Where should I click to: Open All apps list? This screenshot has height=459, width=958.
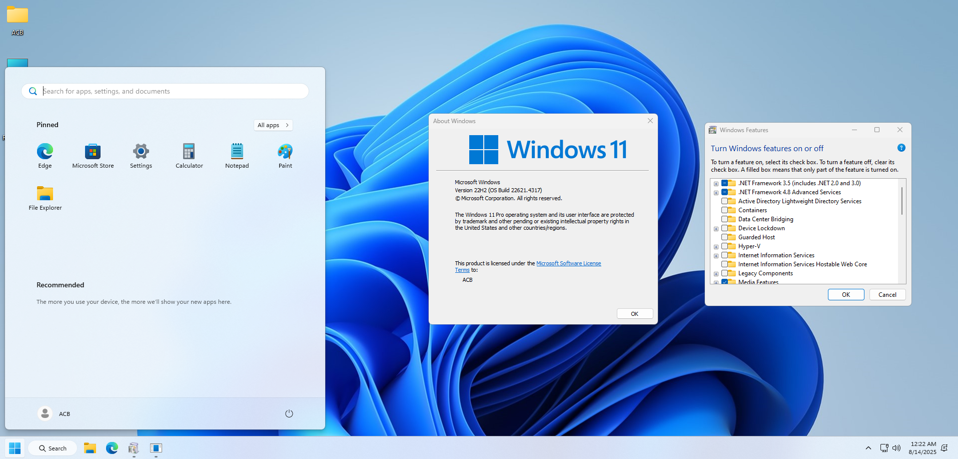pyautogui.click(x=273, y=125)
